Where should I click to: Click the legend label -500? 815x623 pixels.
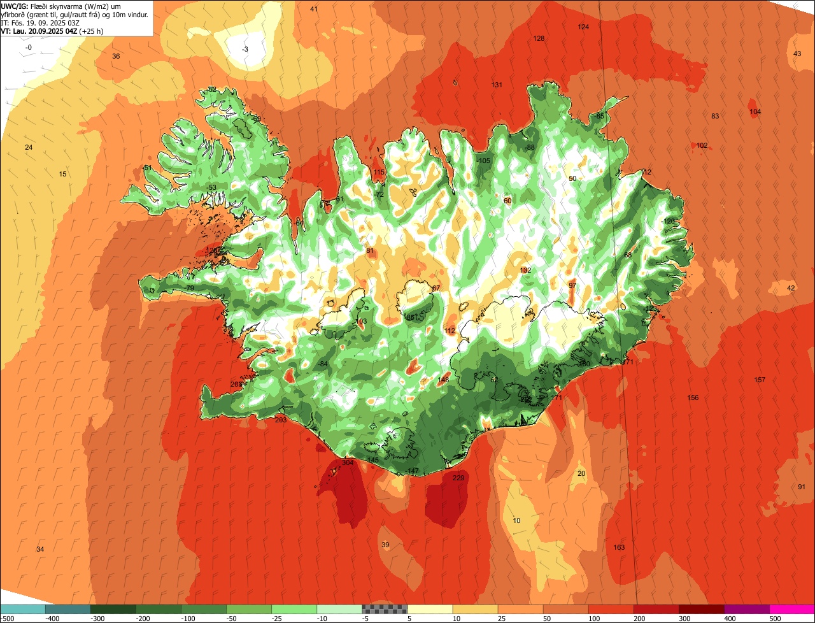tap(7, 619)
